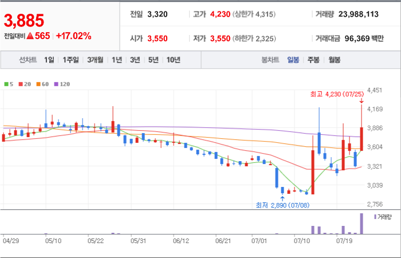This screenshot has height=258, width=401.
Task: Click the 05/22 date axis label
Action: 96,241
